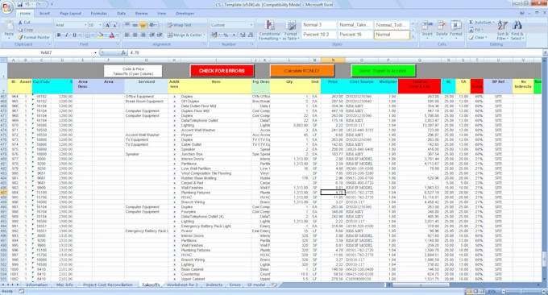Paste clipboard contents

pos(9,30)
